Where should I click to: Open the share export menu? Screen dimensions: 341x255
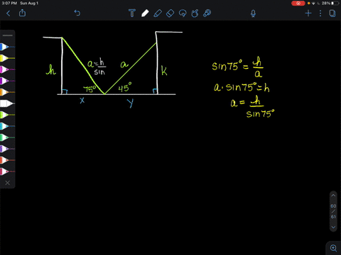(x=22, y=13)
